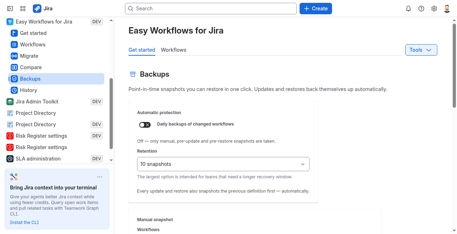Click the page scroll down arrow

454,230
